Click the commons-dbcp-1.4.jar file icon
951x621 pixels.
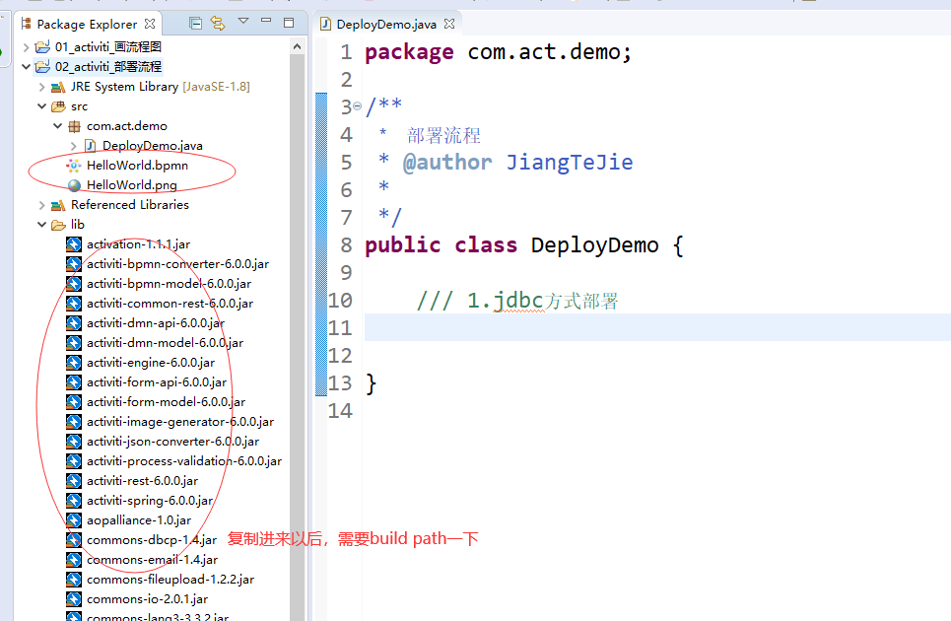click(74, 540)
